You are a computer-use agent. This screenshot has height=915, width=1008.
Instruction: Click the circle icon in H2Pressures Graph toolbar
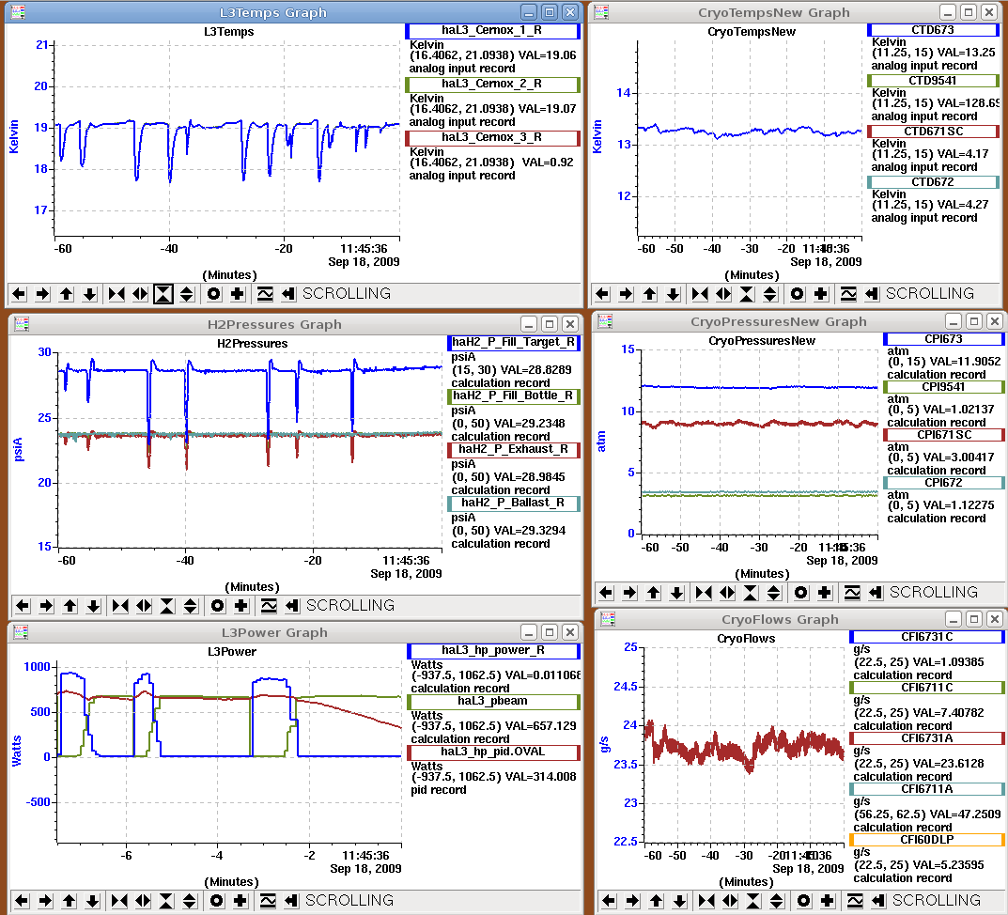tap(217, 606)
